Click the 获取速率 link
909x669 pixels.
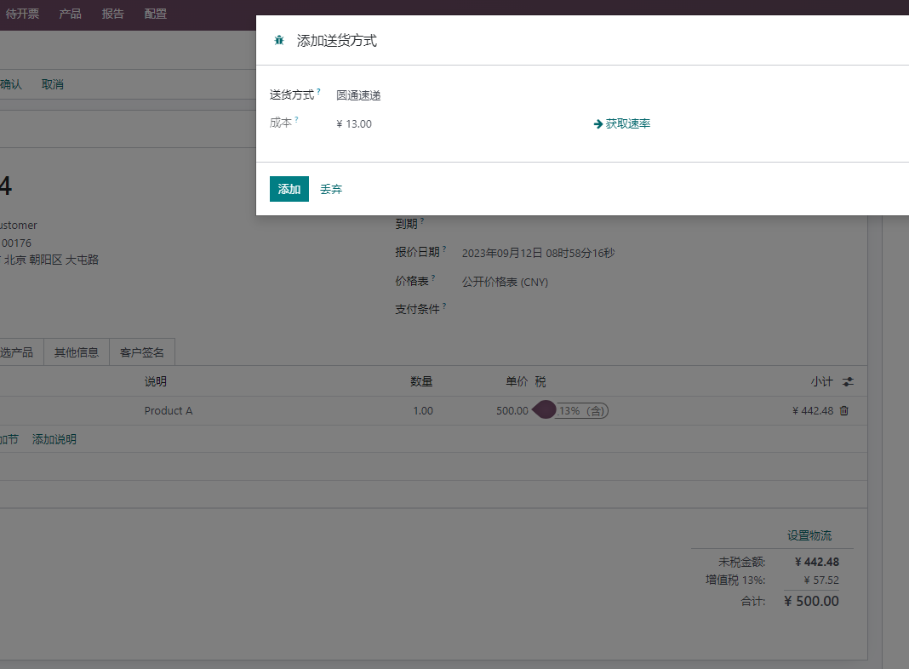click(x=628, y=123)
